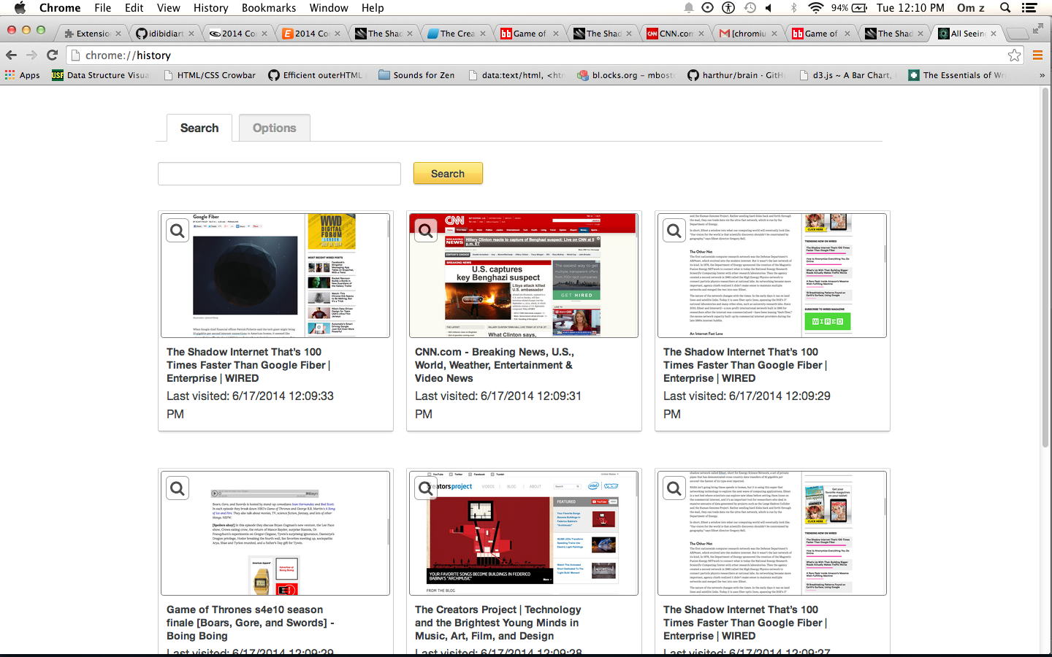
Task: Open the Sounds for Zen bookmark folder
Action: coord(416,75)
